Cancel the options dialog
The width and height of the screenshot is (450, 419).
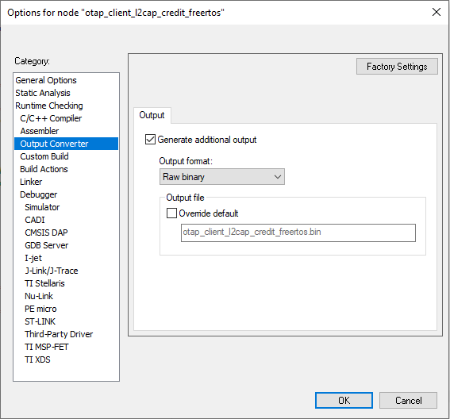coord(408,400)
